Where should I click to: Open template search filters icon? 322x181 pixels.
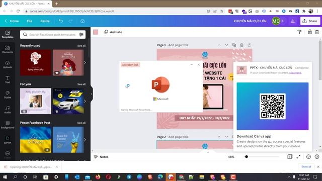point(82,35)
